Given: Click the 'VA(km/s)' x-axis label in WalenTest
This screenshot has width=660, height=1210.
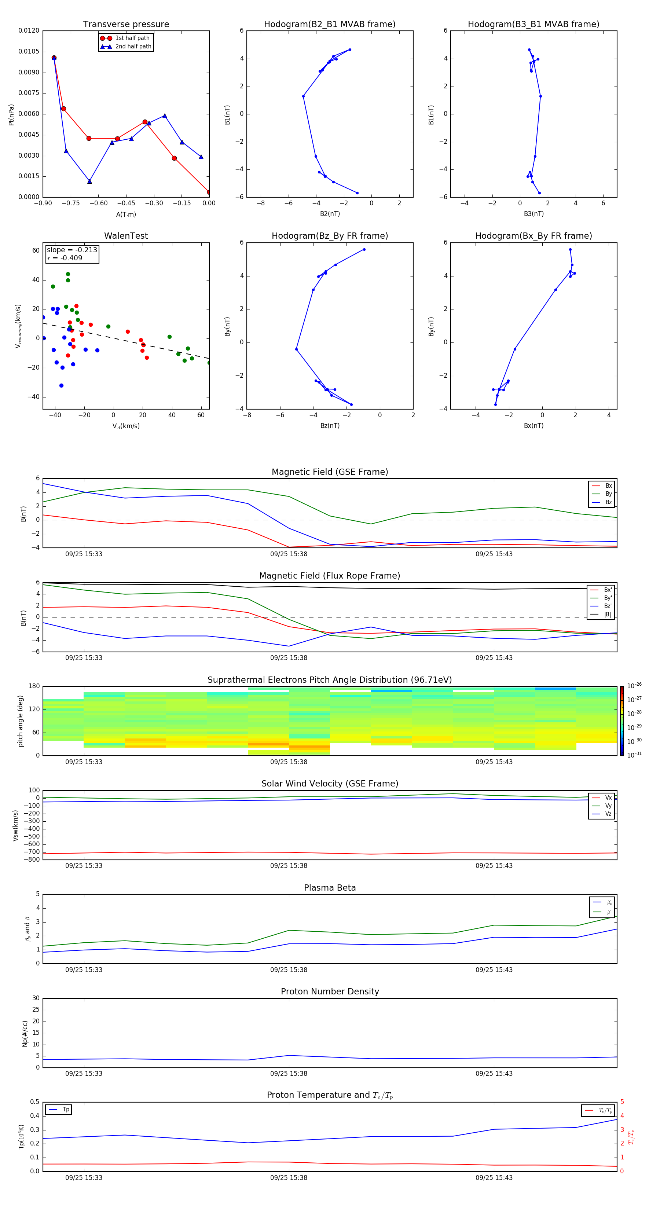Looking at the screenshot, I should [x=126, y=426].
